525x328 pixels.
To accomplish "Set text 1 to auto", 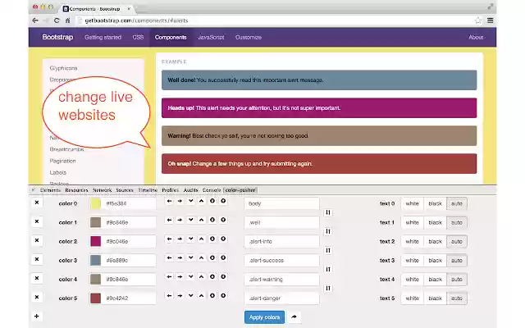I will (457, 222).
